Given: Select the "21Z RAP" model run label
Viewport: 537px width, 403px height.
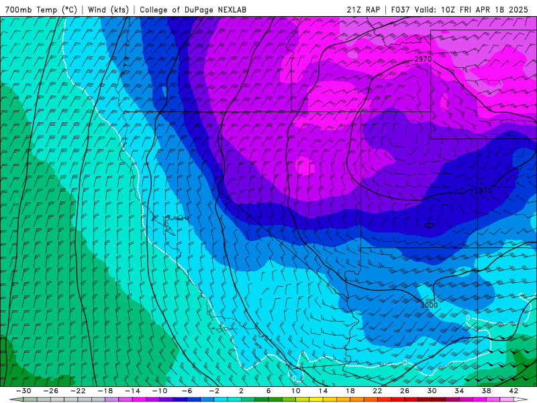Looking at the screenshot, I should (363, 10).
